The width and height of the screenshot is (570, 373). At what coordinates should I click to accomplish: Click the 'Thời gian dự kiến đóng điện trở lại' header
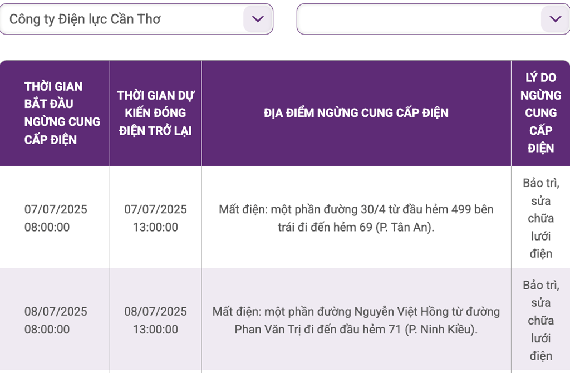pos(156,113)
